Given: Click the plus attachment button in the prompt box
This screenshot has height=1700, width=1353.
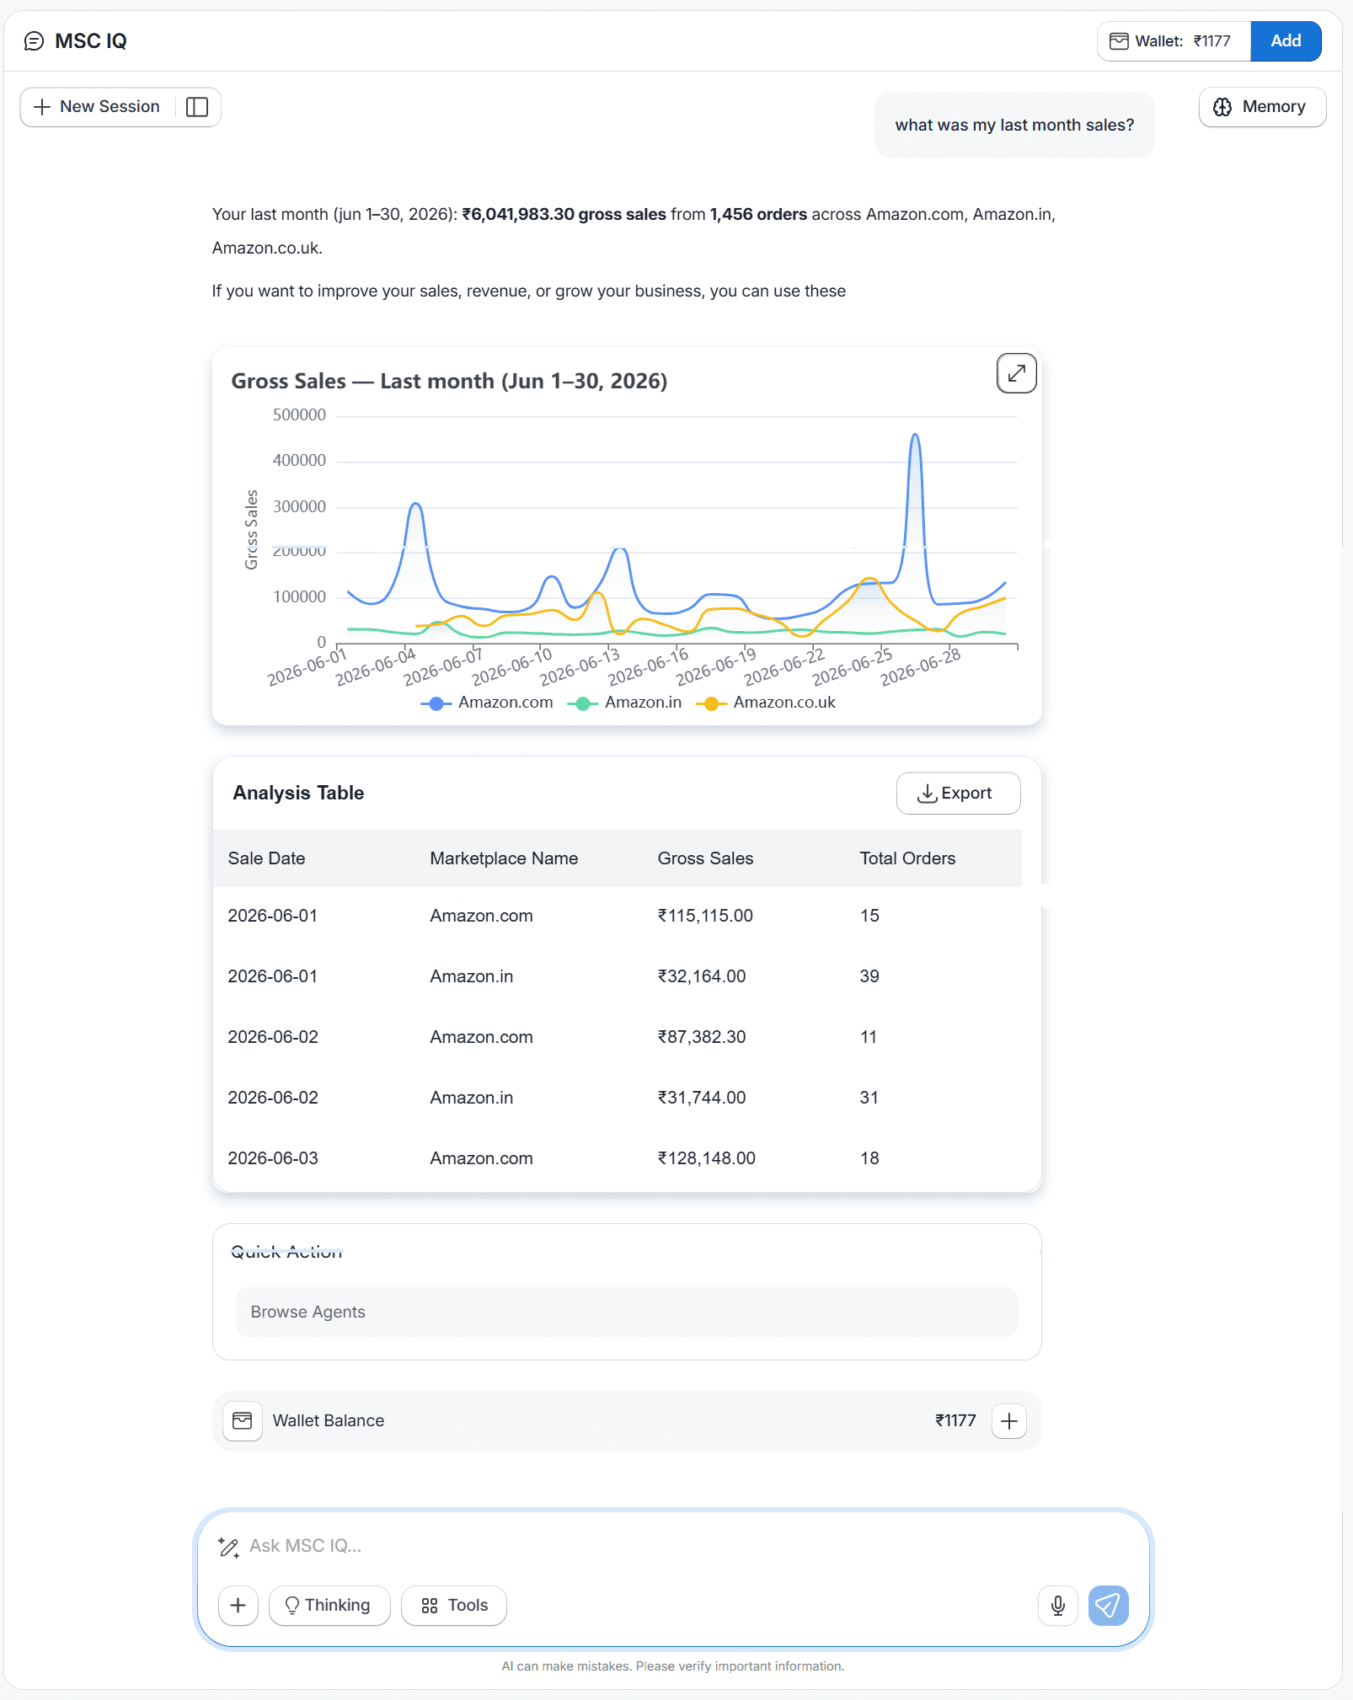Looking at the screenshot, I should point(238,1606).
